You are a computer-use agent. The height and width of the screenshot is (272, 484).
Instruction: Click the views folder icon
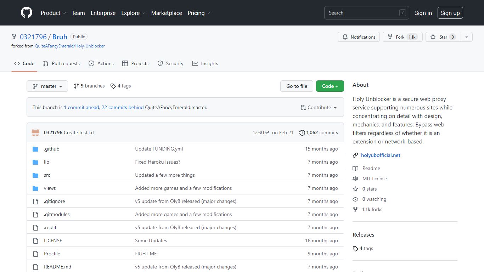click(35, 188)
